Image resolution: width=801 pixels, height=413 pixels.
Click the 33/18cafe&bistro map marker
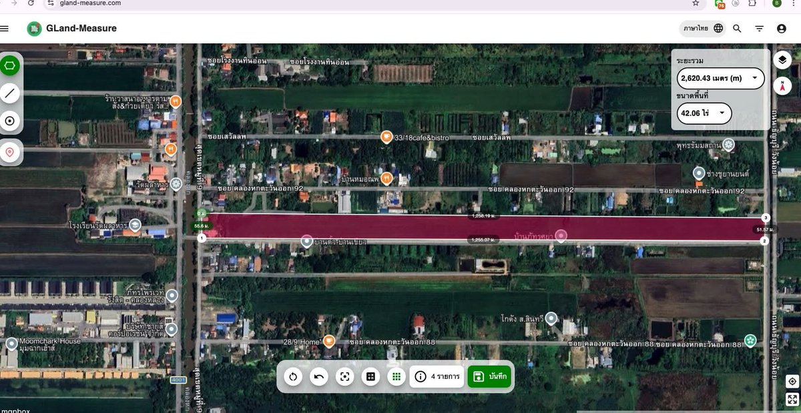click(x=386, y=137)
